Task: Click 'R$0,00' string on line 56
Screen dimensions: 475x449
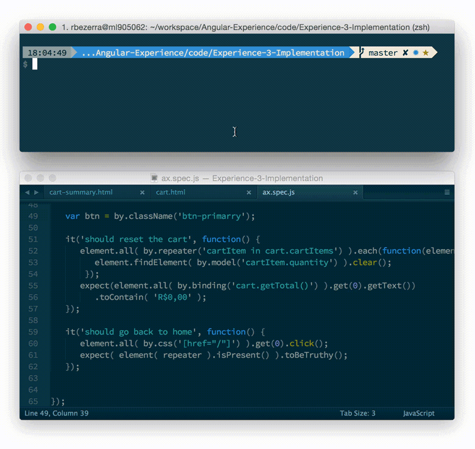Action: coord(172,297)
